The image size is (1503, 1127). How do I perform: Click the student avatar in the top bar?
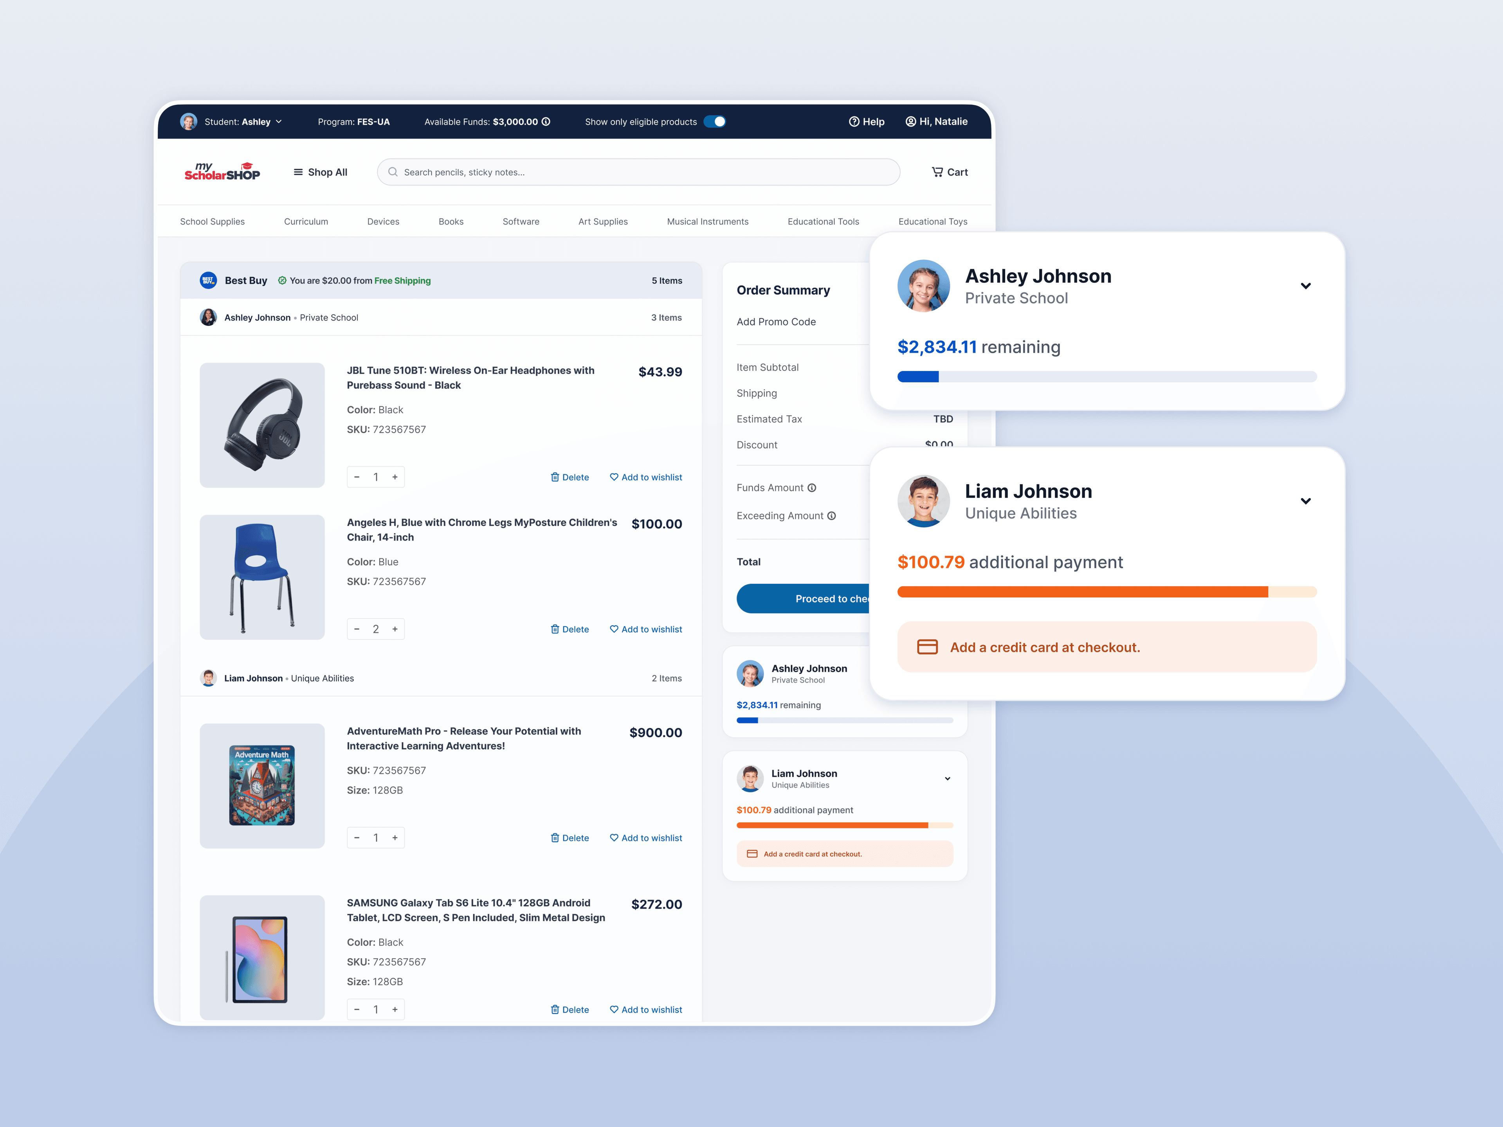188,122
